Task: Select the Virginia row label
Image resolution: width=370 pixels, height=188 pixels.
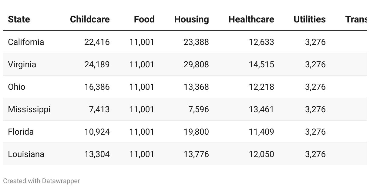Action: (x=22, y=64)
